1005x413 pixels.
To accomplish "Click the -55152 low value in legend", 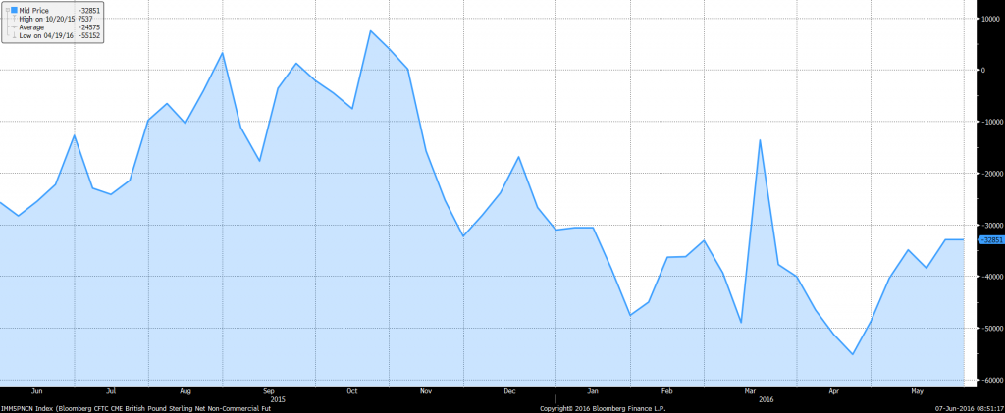I will click(89, 36).
